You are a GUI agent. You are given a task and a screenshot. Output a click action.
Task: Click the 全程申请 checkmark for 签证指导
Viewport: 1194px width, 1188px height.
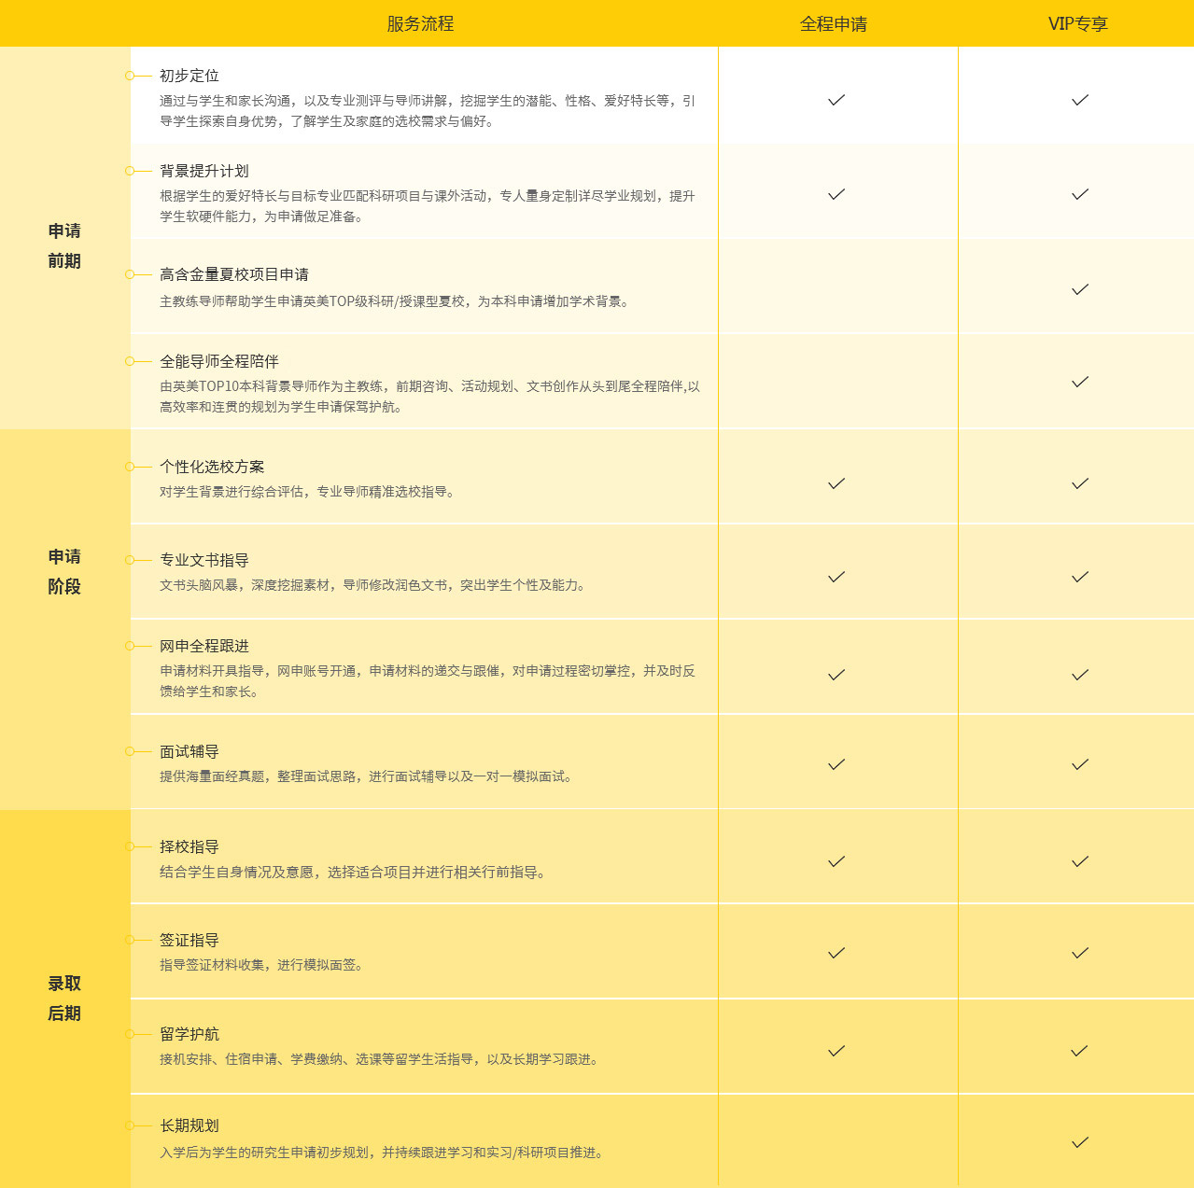coord(836,953)
